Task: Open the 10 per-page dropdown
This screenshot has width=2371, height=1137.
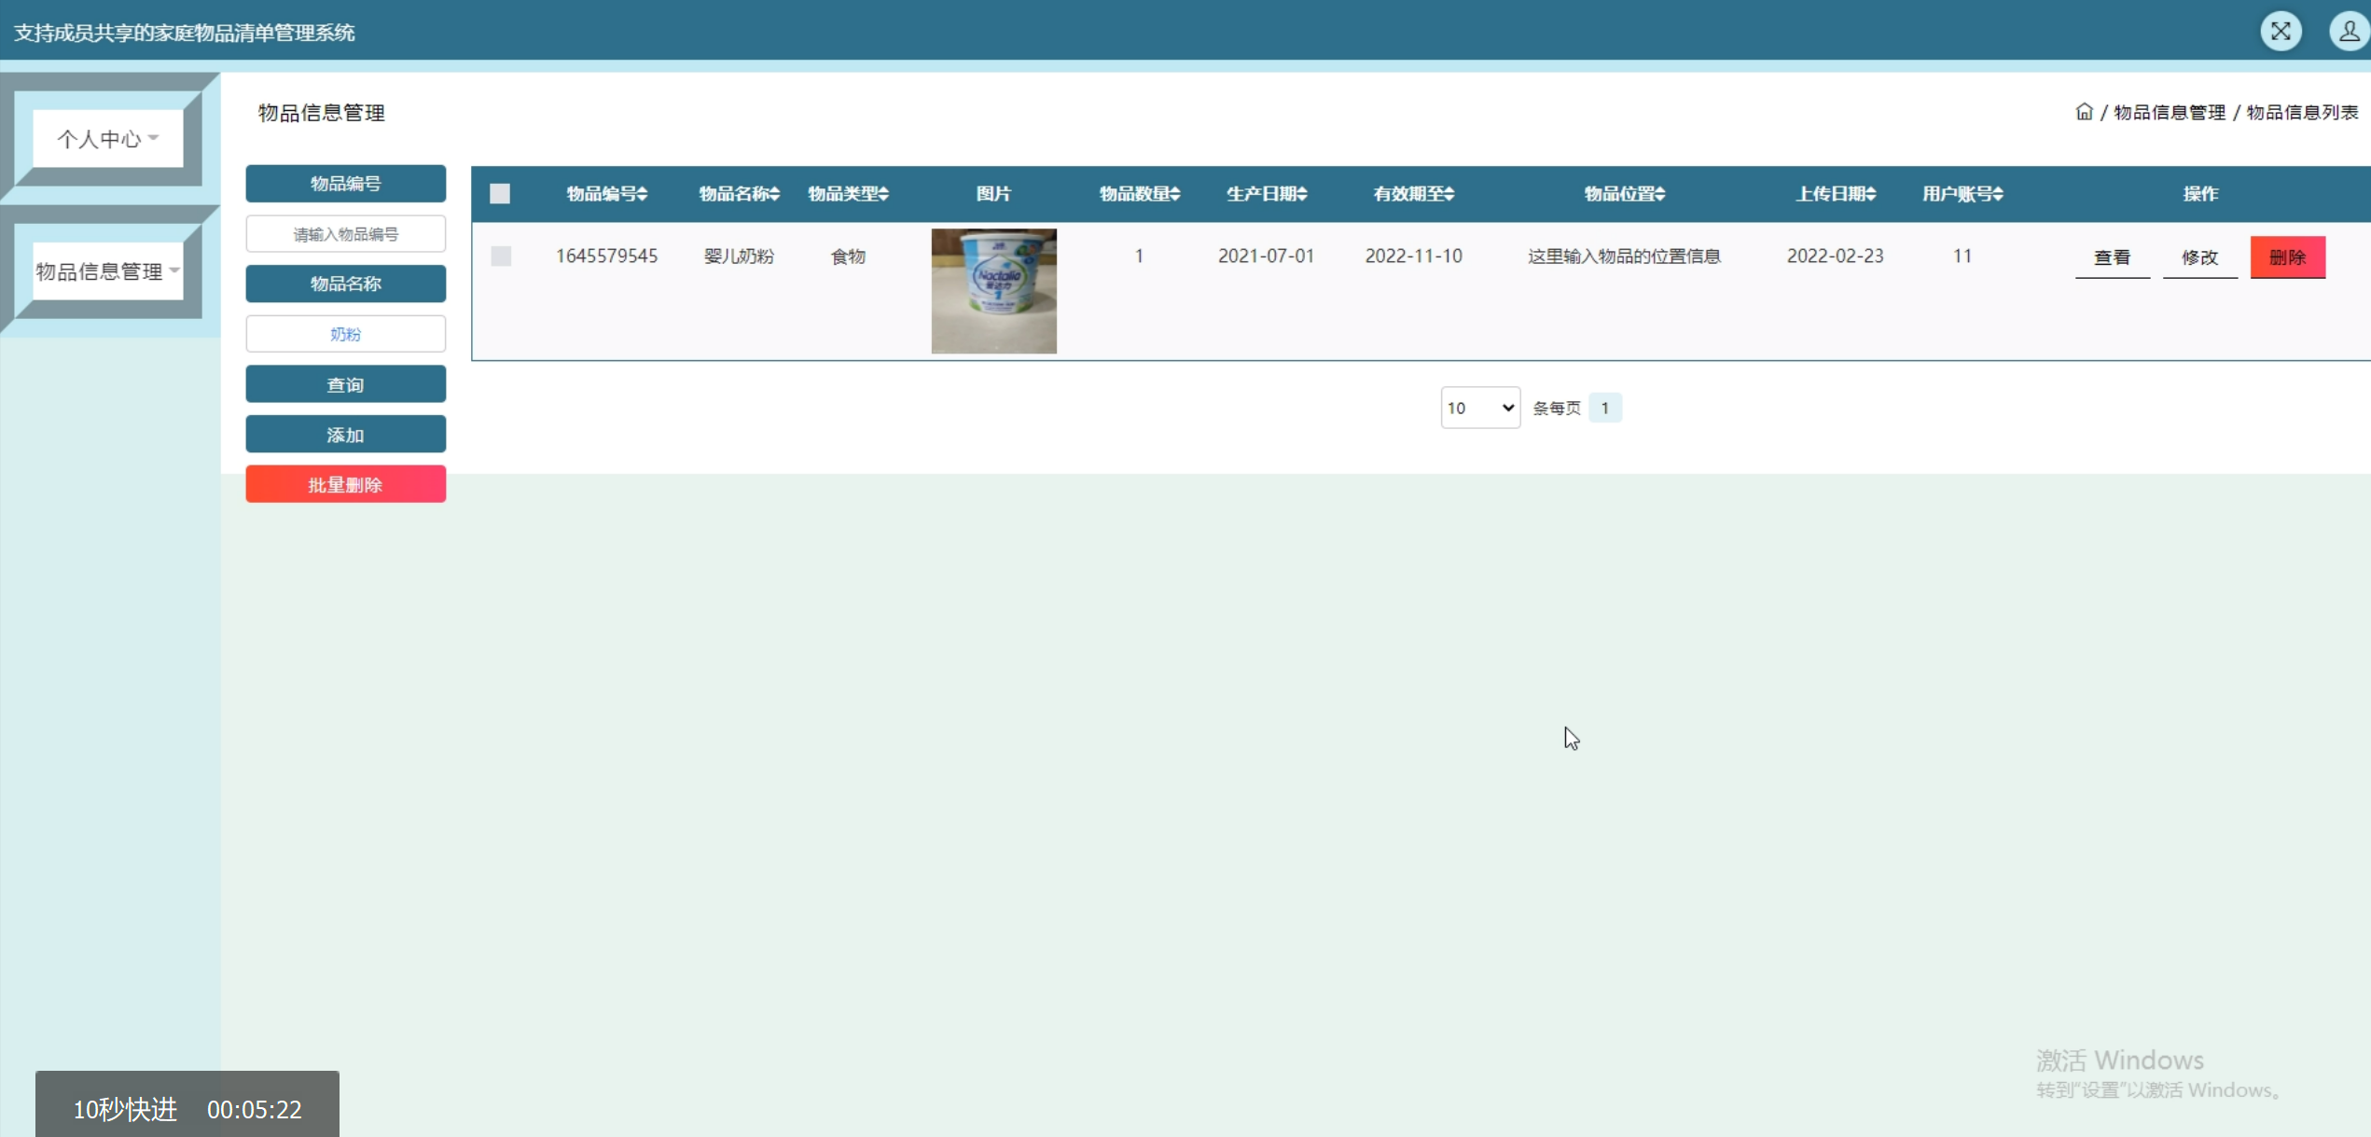Action: click(x=1479, y=408)
